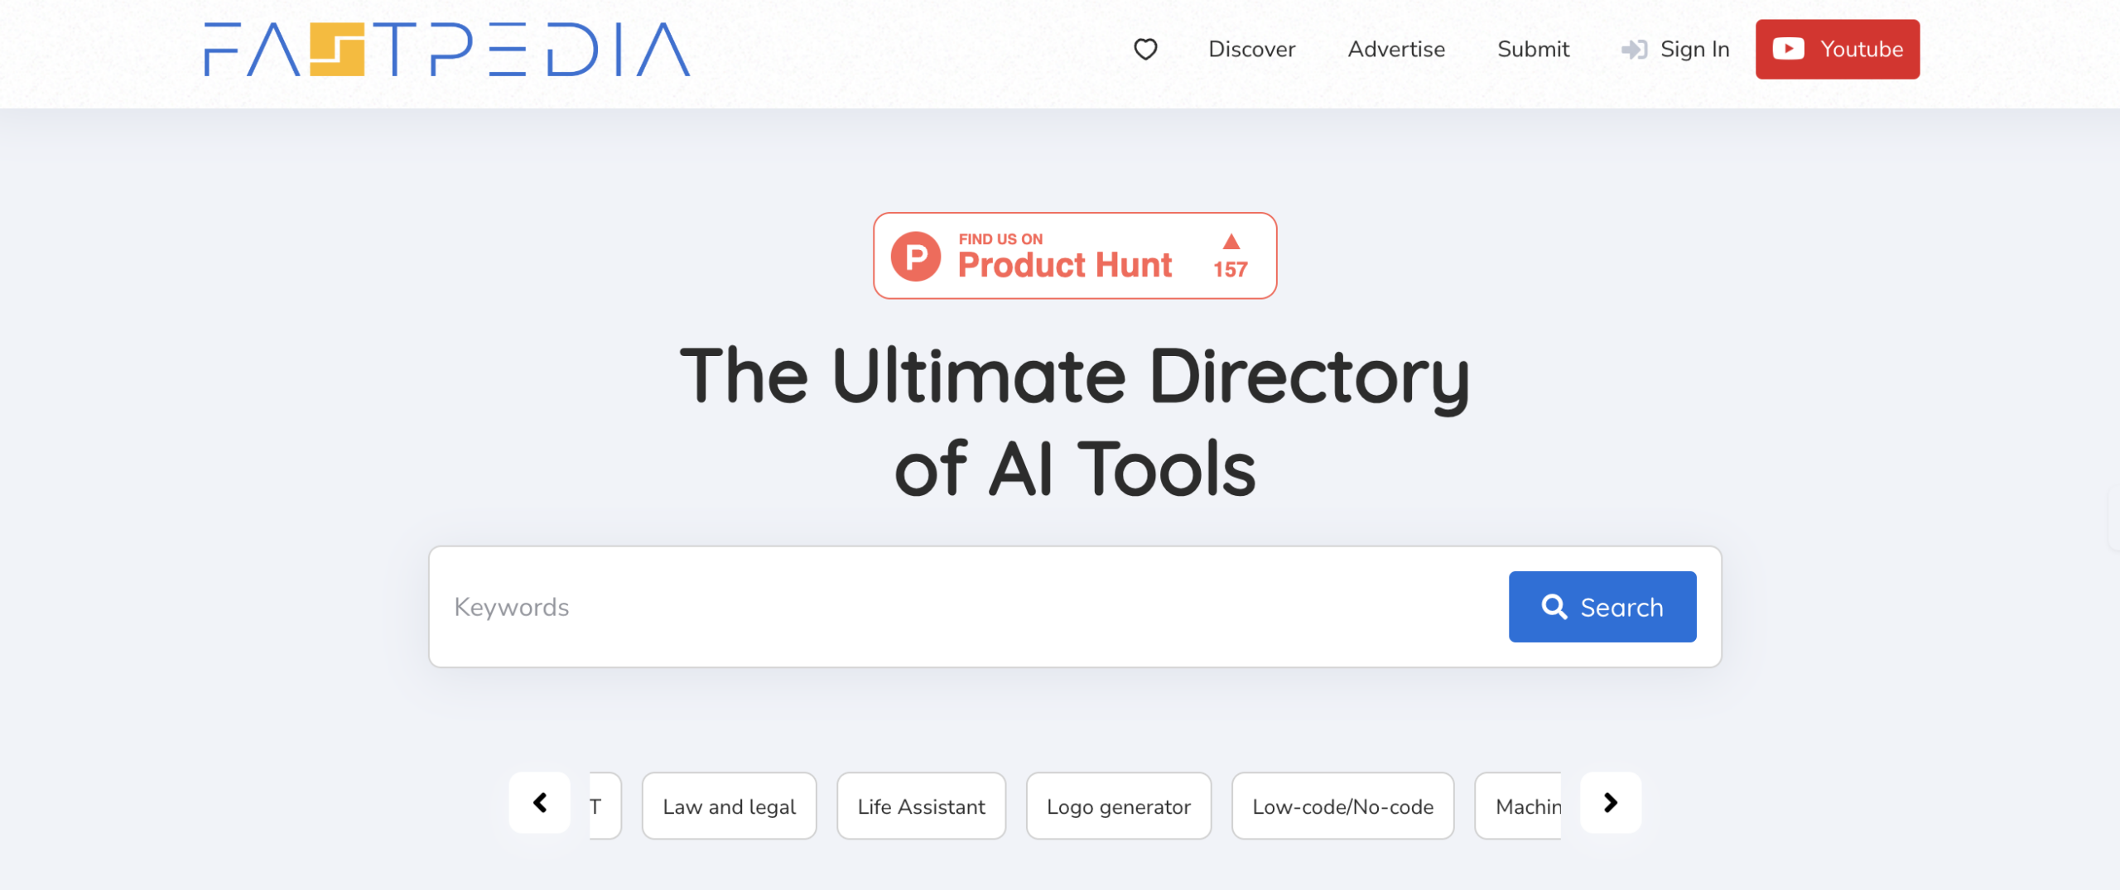Choose the Life Assistant category
The width and height of the screenshot is (2120, 890).
(x=921, y=806)
